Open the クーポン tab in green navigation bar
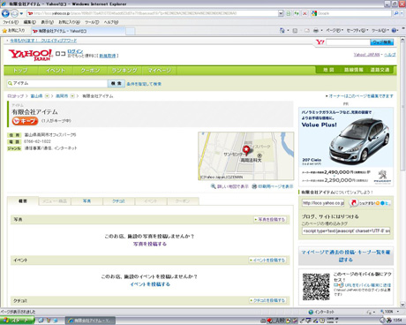Viewport: 406px width, 325px height. [90, 71]
